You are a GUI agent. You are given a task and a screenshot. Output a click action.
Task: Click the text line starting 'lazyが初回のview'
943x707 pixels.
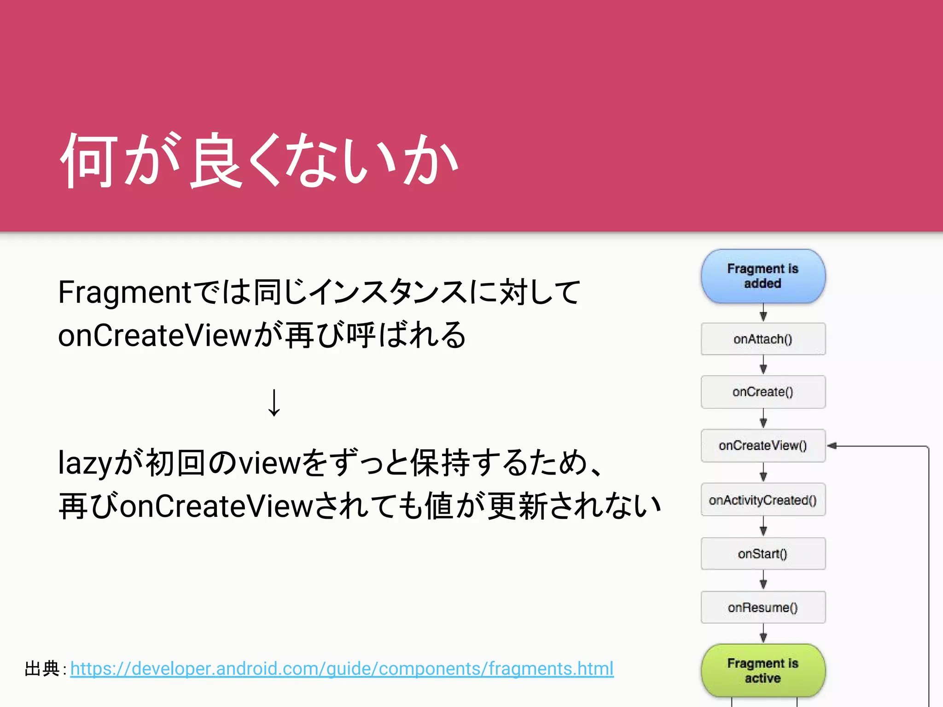coord(330,463)
